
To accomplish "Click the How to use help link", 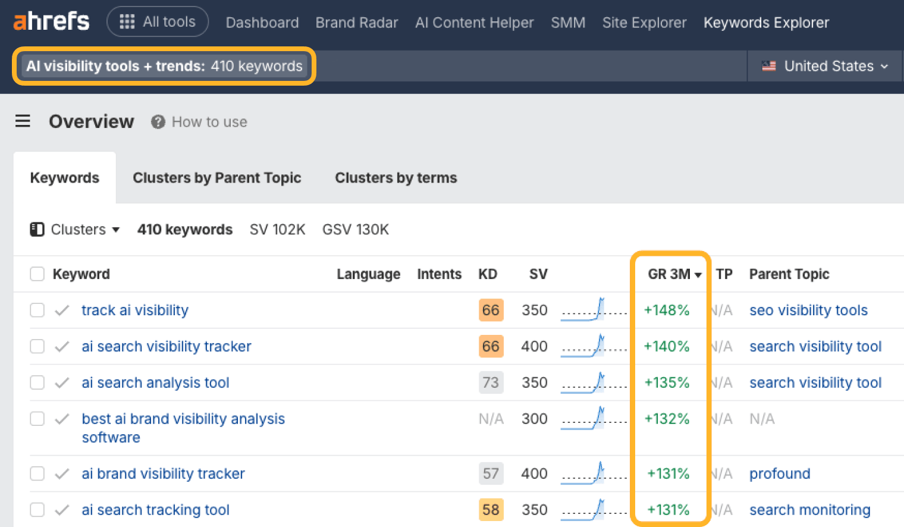I will [209, 122].
